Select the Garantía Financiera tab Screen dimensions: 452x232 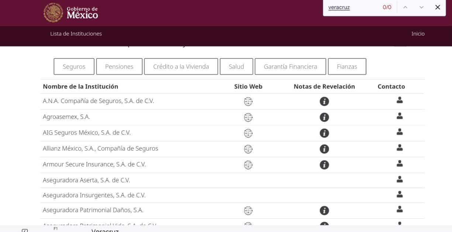tap(290, 66)
